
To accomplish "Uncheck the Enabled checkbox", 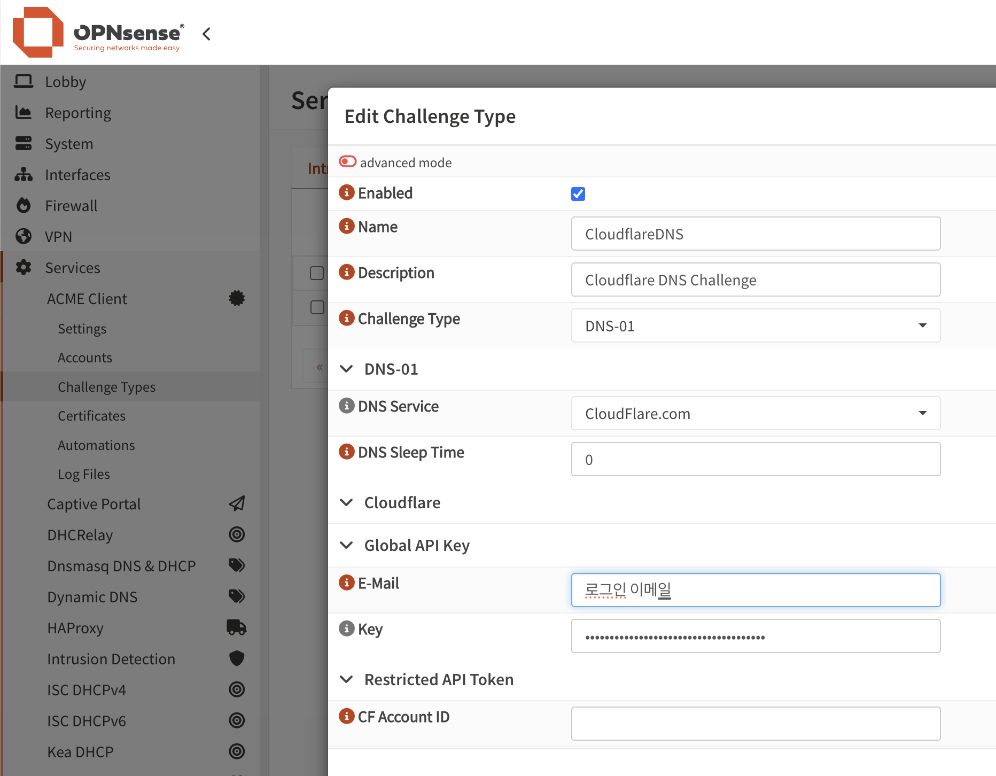I will [x=578, y=193].
